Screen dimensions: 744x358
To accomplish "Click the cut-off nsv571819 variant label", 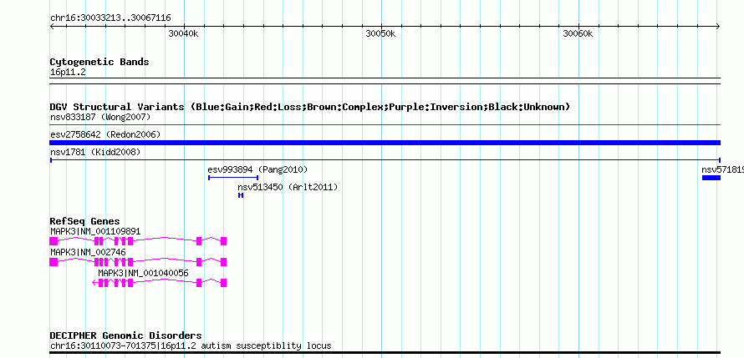I will [x=722, y=169].
